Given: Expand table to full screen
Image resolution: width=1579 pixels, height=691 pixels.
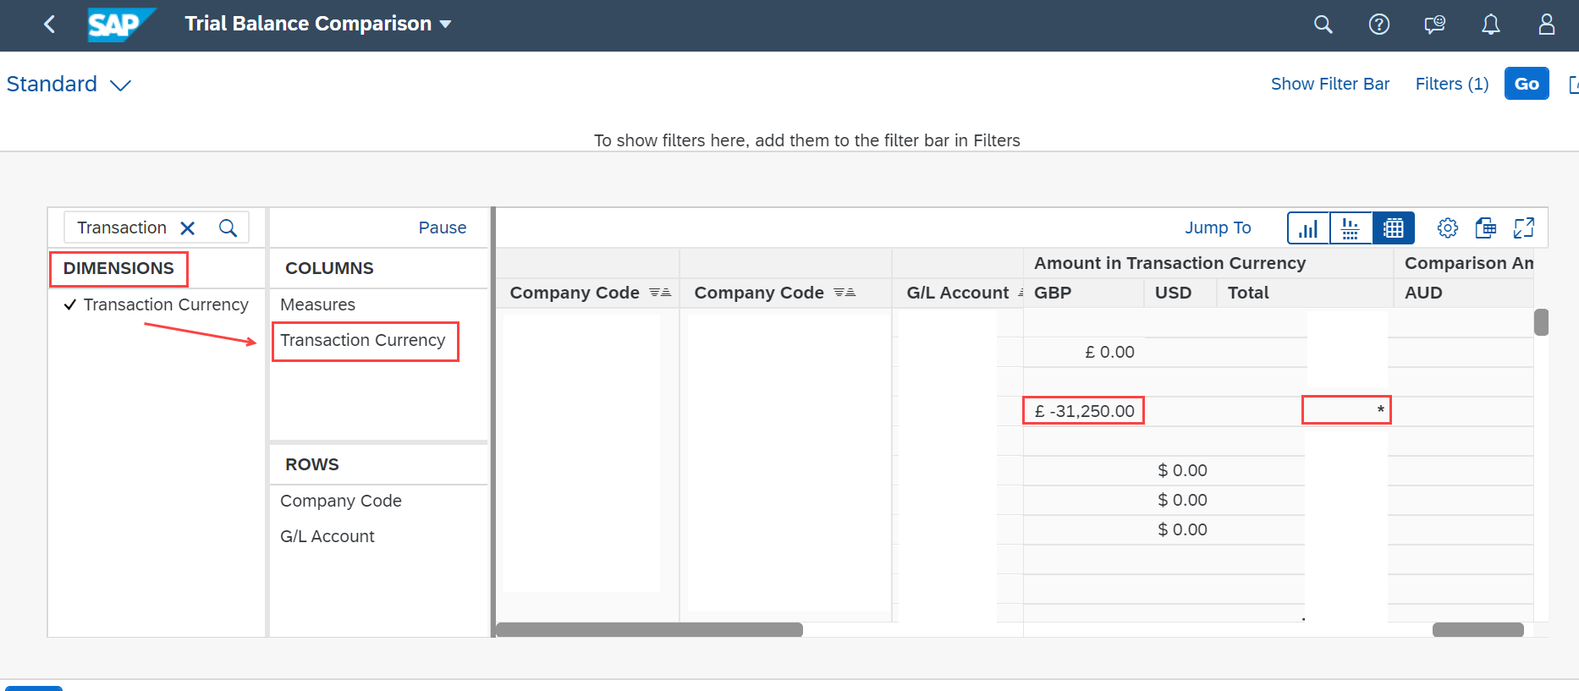Looking at the screenshot, I should click(1523, 228).
